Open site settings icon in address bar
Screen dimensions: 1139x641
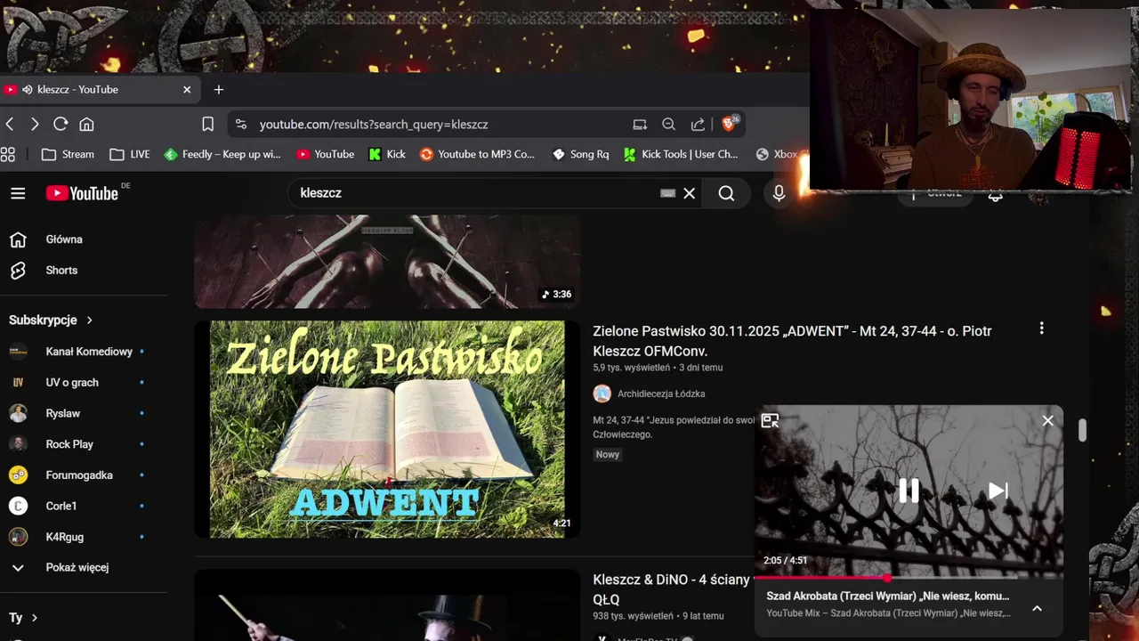pyautogui.click(x=241, y=124)
